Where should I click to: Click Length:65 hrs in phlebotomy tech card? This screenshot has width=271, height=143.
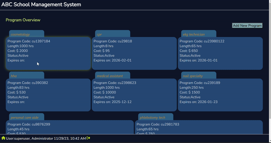coord(147,129)
